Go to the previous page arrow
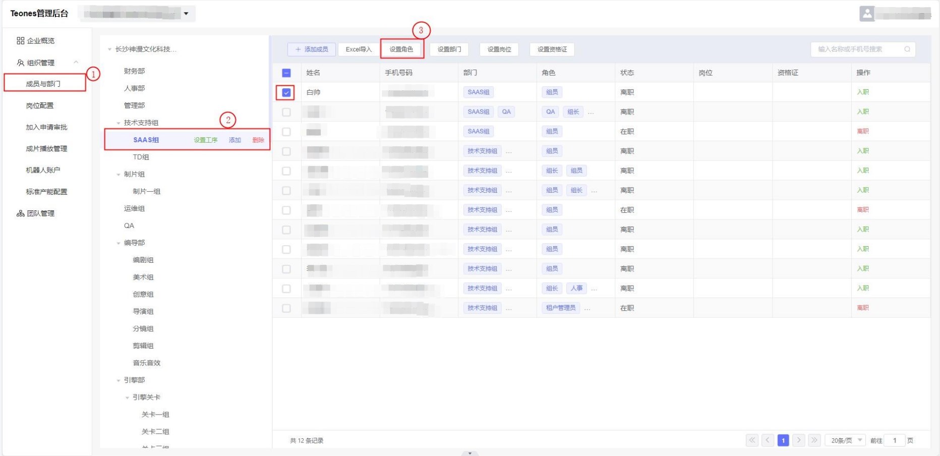The image size is (940, 456). tap(768, 440)
